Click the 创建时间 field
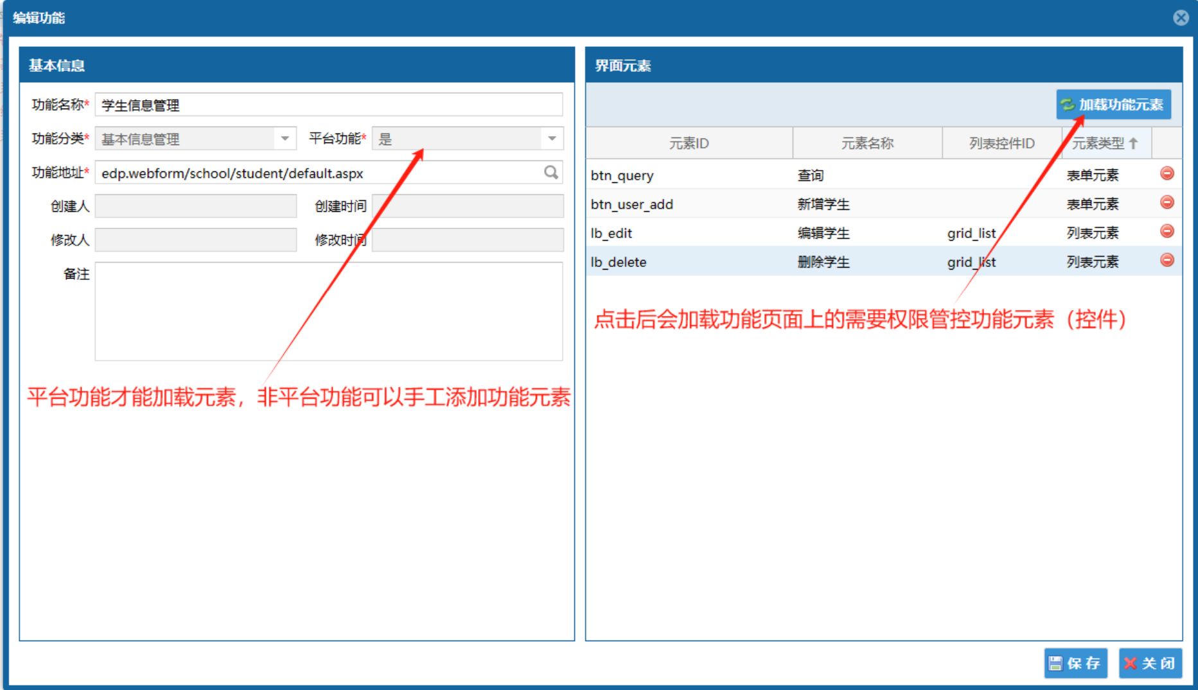The height and width of the screenshot is (690, 1198). [467, 206]
